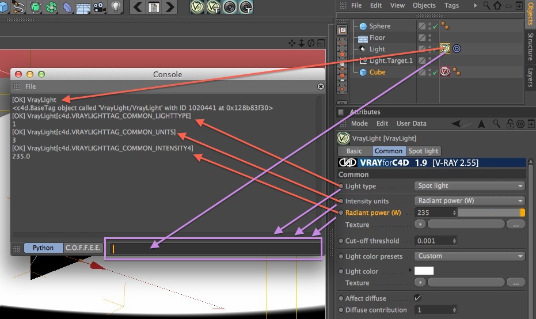Image resolution: width=536 pixels, height=319 pixels.
Task: Clear console with the round X button
Action: point(321,86)
